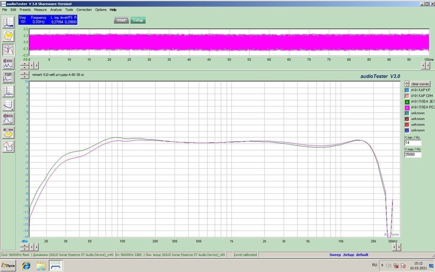This screenshot has width=435, height=272.
Task: Open the file explorer folder on taskbar
Action: pyautogui.click(x=41, y=266)
